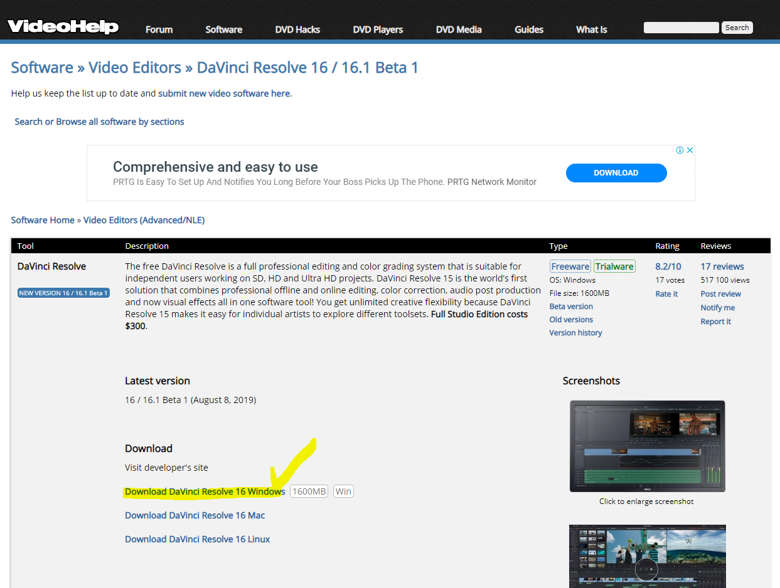Download DaVinci Resolve 16 Mac
Screen dimensions: 780x588
(x=195, y=515)
